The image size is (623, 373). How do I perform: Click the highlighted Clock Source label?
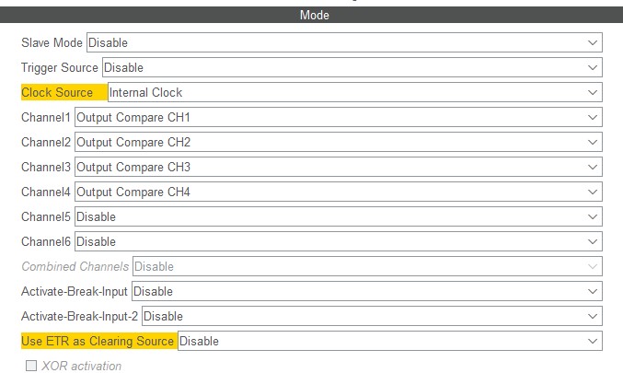point(57,92)
